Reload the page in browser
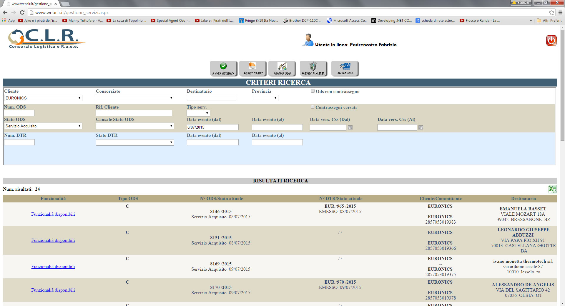Image resolution: width=565 pixels, height=306 pixels. [22, 12]
